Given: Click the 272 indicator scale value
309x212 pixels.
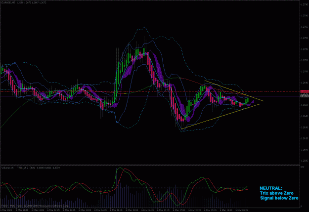Looking at the screenshot, I should pos(302,167).
